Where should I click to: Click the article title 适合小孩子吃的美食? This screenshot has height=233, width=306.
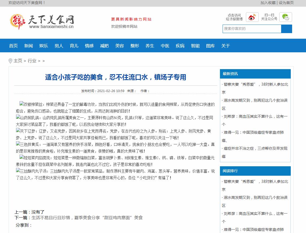click(x=115, y=77)
